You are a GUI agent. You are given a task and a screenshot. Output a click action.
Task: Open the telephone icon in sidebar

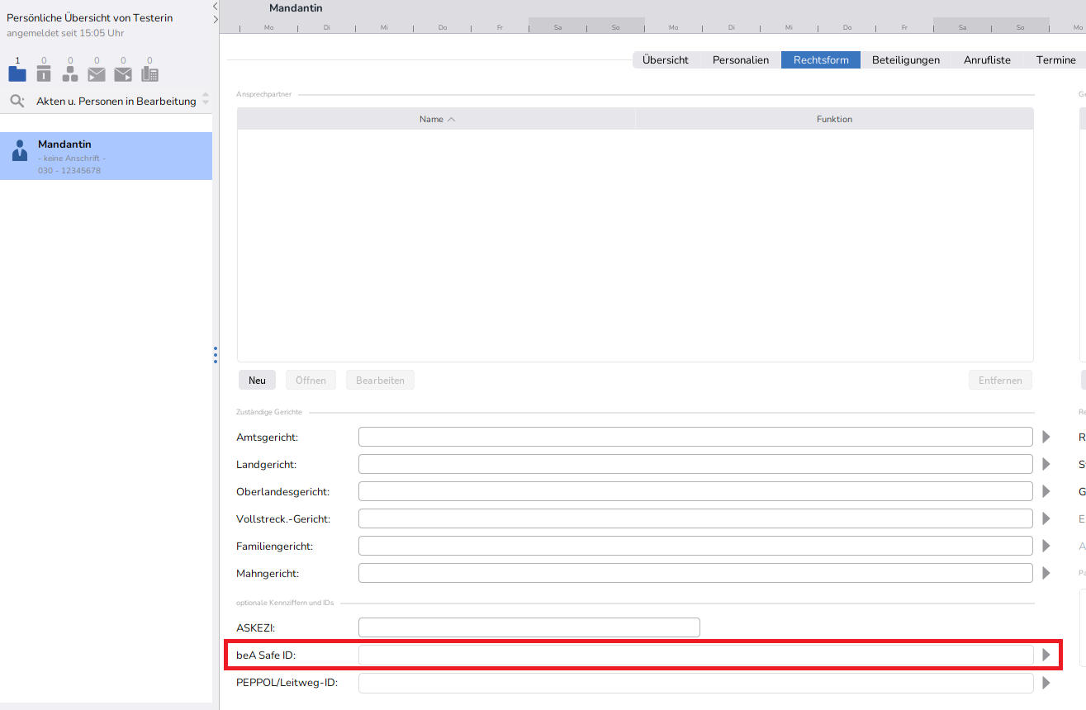coord(149,73)
